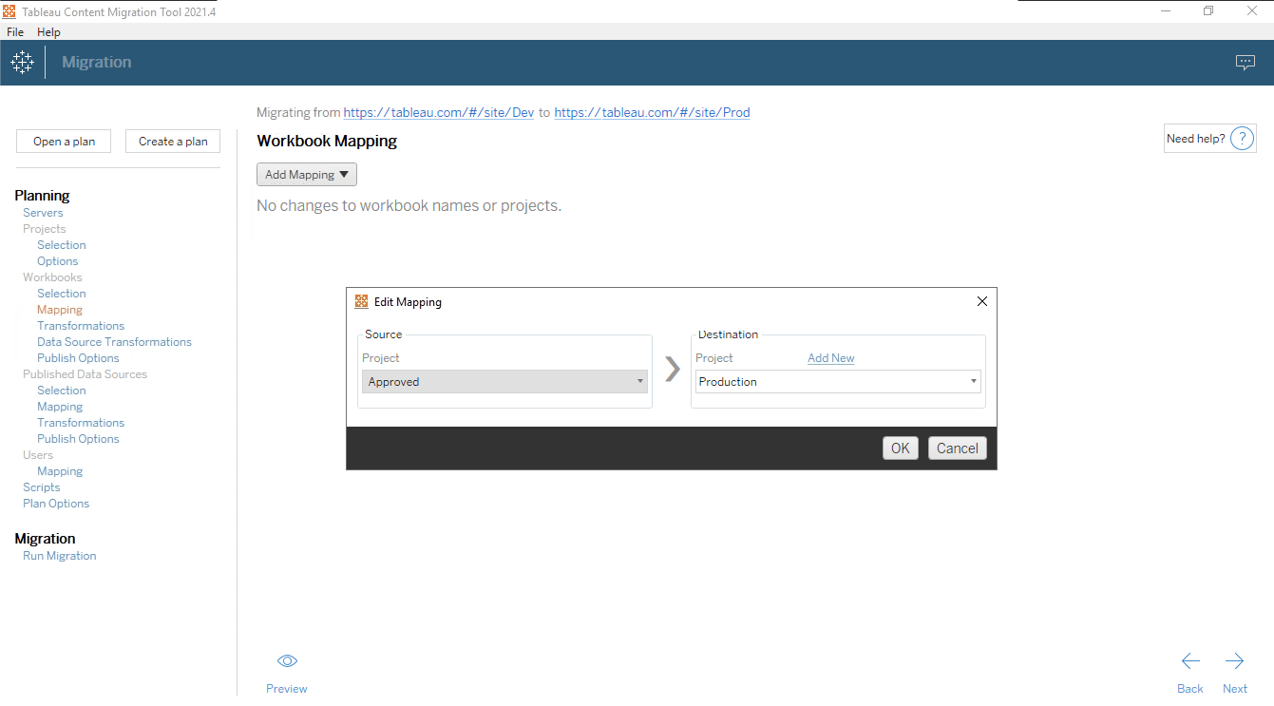Open the feedback chat bubble icon
The image size is (1274, 706).
1245,63
